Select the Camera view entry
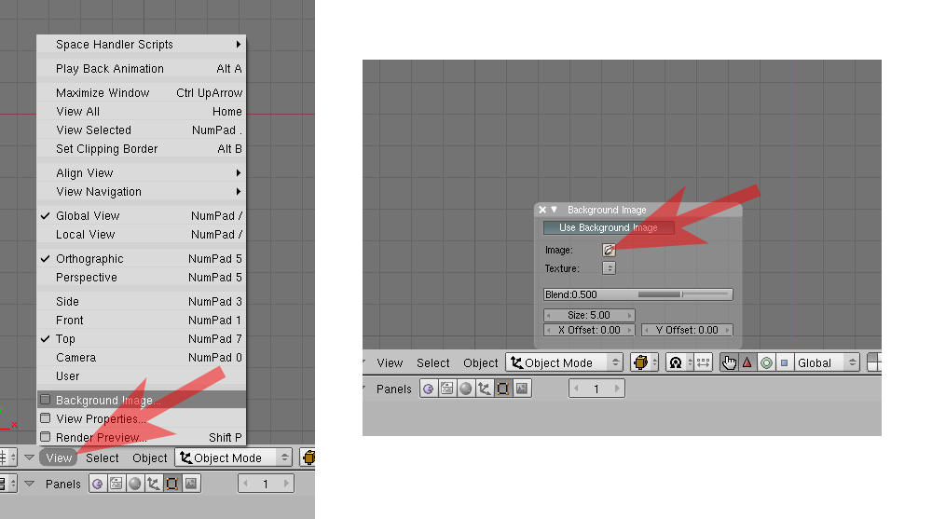This screenshot has height=519, width=932. point(142,357)
